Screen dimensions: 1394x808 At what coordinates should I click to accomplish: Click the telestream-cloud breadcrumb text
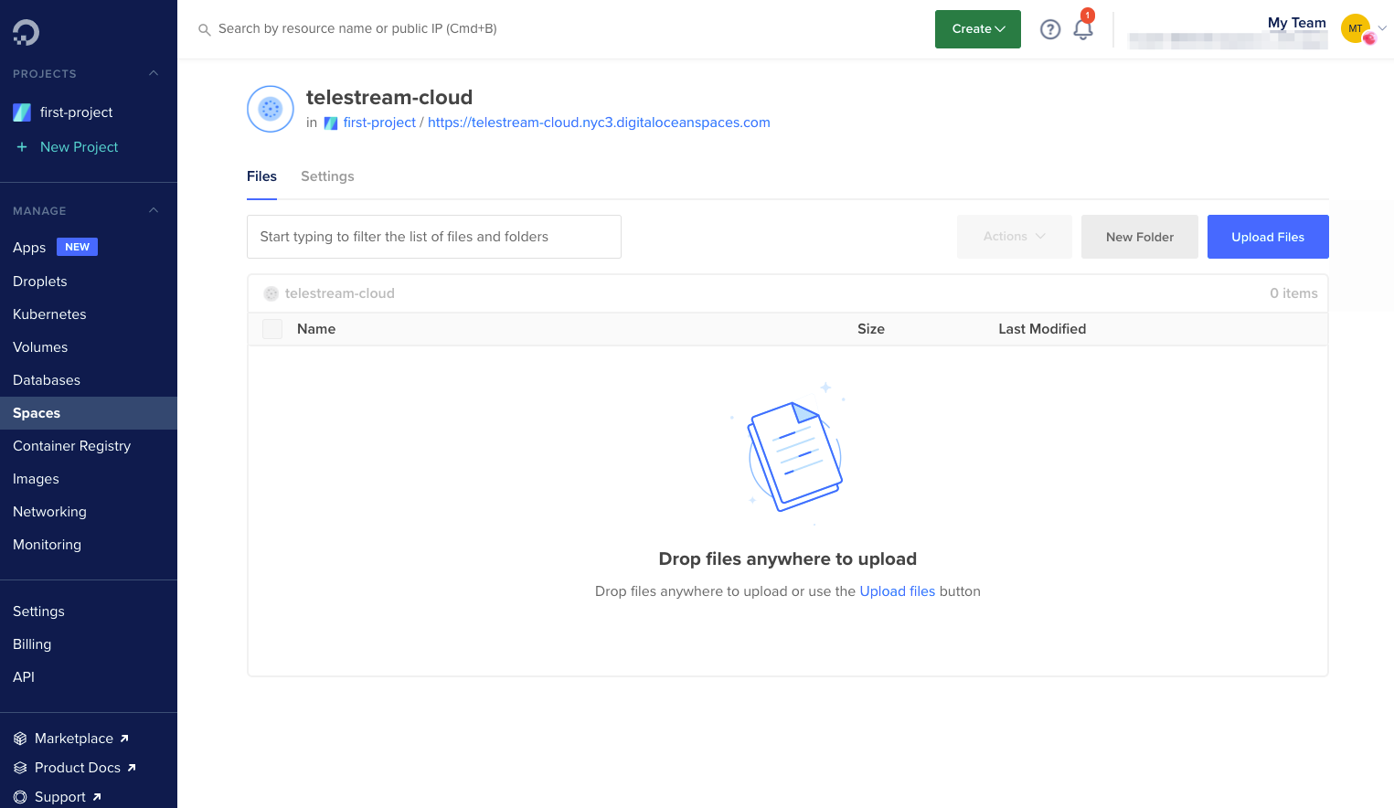[x=340, y=293]
